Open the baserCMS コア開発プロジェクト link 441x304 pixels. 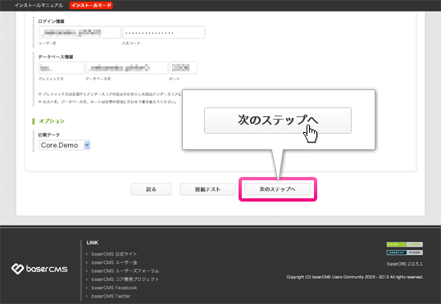[125, 279]
